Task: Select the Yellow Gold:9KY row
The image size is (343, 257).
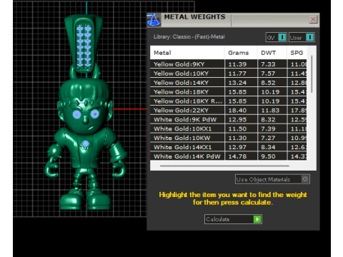Action: [x=228, y=64]
